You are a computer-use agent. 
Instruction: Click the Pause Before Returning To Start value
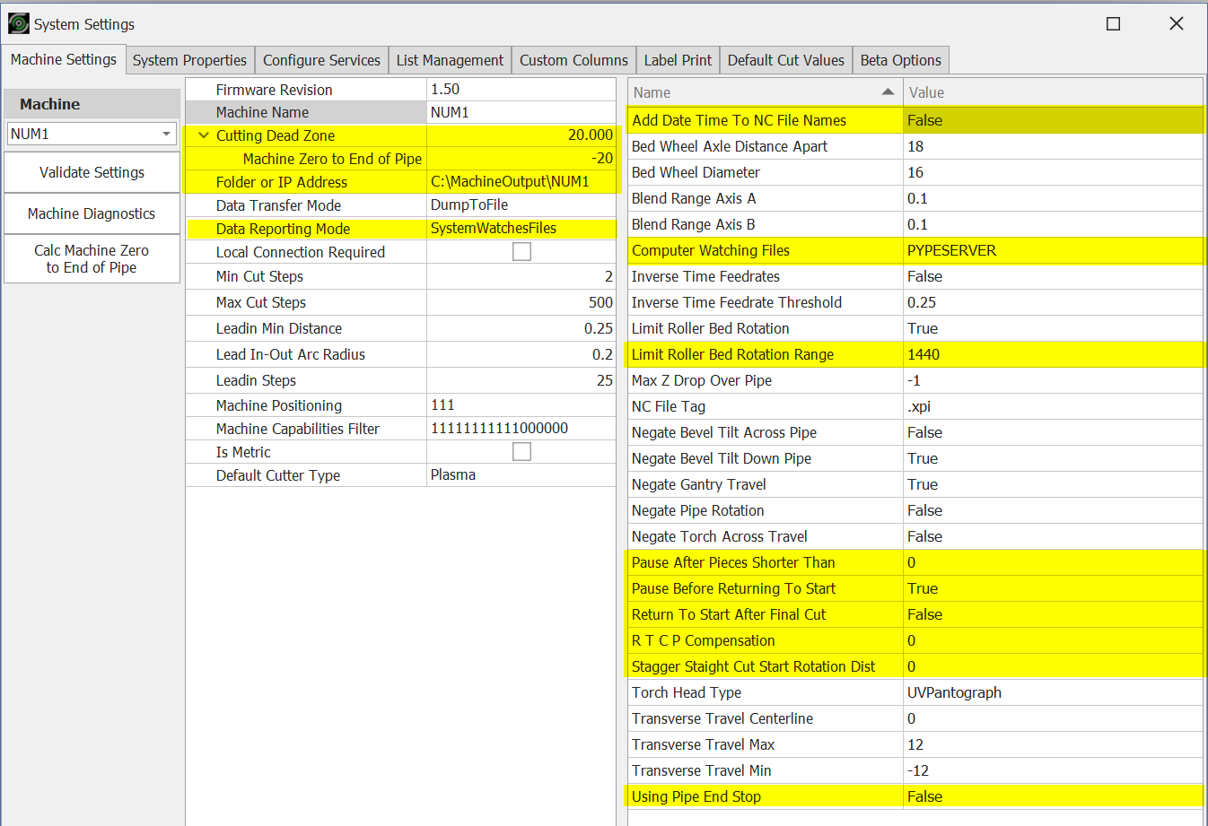(1053, 588)
